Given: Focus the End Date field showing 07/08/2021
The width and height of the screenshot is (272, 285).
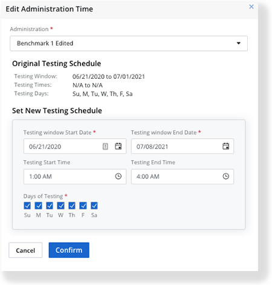Looking at the screenshot, I should click(183, 146).
